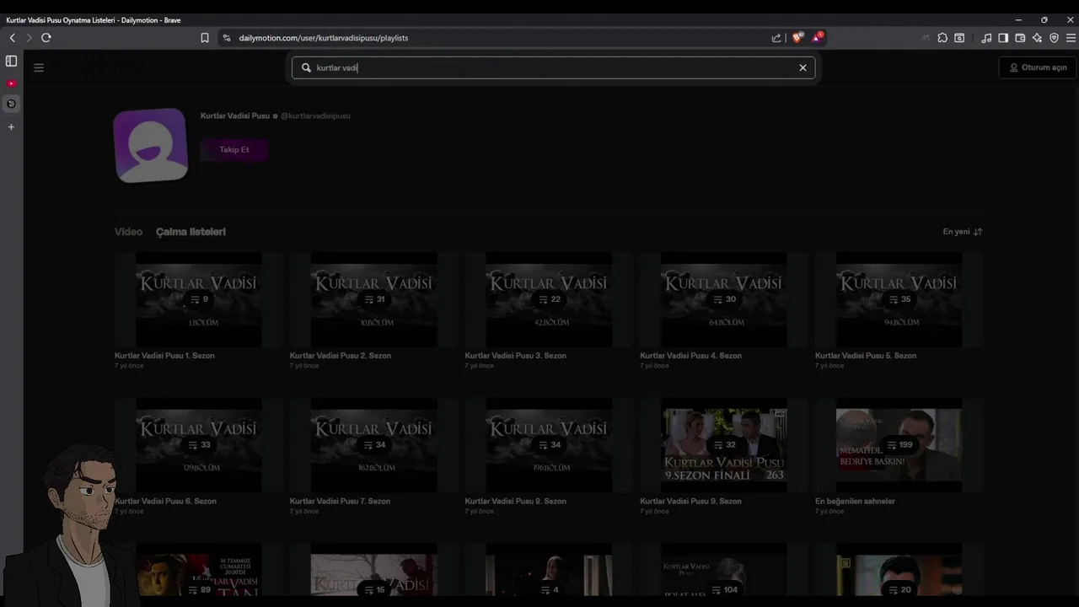Open the 3. Sezon playlist thumbnail
Screen dimensions: 1079x607
click(549, 299)
